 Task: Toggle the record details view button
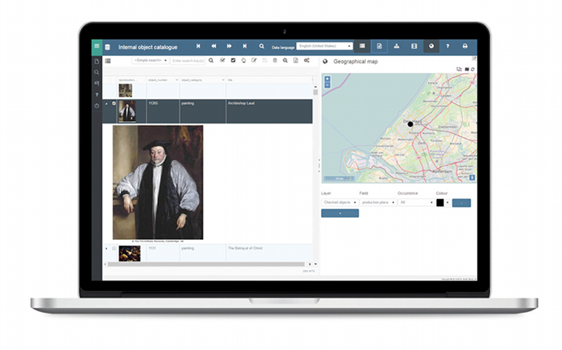coord(379,46)
